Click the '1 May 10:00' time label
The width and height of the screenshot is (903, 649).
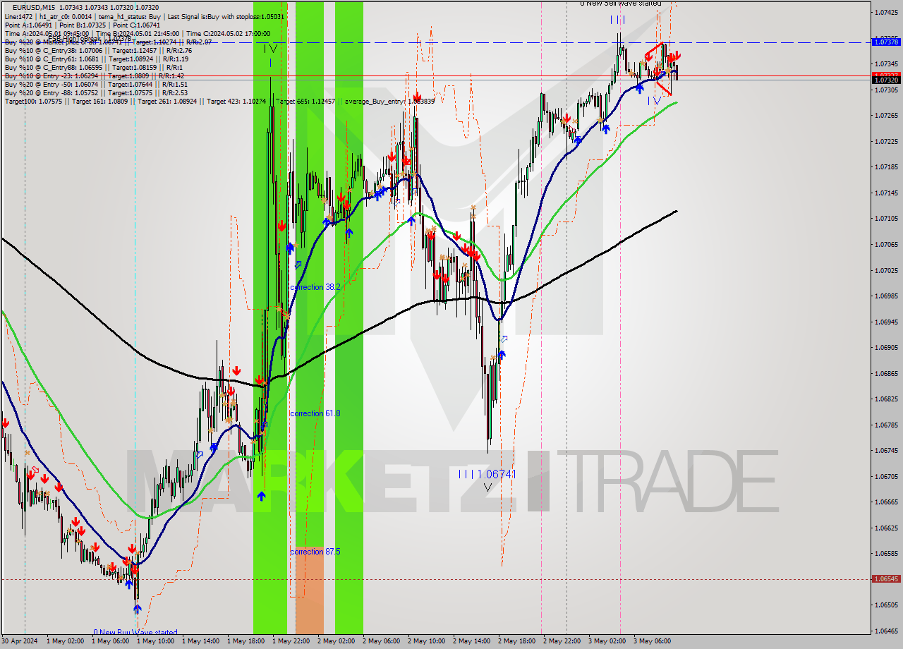156,641
